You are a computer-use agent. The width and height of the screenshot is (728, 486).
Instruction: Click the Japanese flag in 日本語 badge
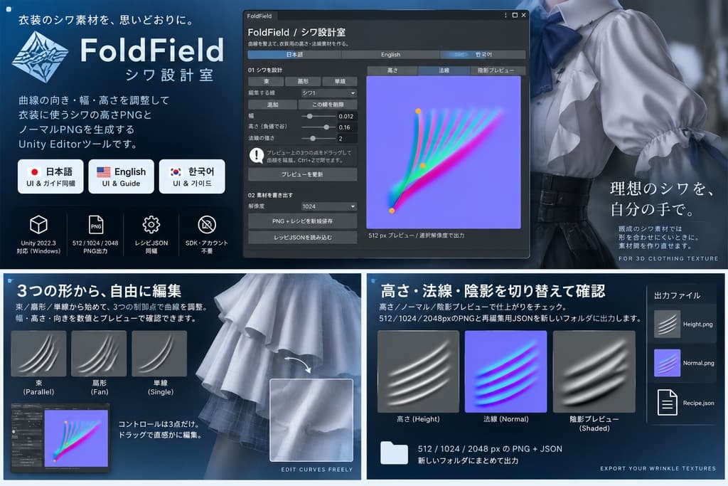34,172
